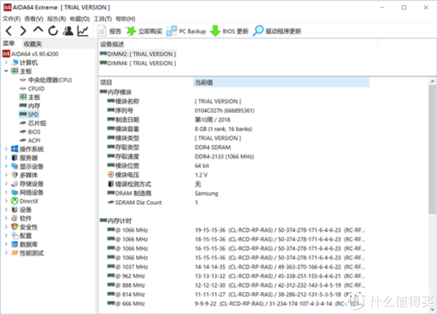The width and height of the screenshot is (437, 314).
Task: Click the scrollbar up arrow in details pane
Action: tap(432, 82)
